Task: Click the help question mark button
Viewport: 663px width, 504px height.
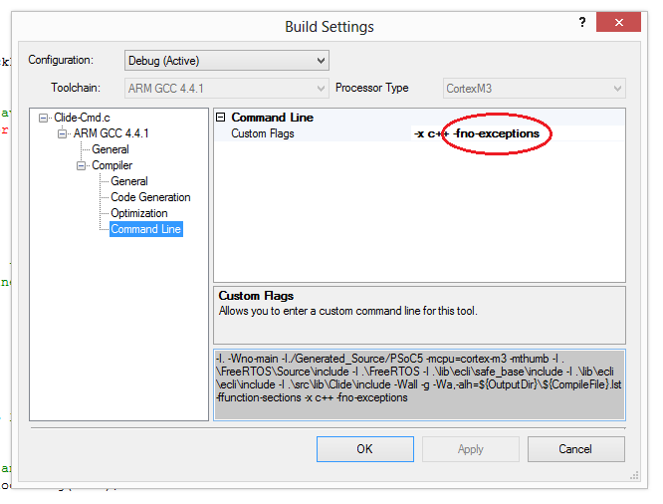Action: [x=581, y=22]
